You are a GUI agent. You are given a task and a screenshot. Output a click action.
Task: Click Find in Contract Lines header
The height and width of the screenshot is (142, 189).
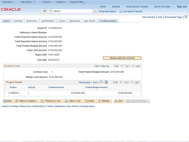(x=97, y=66)
